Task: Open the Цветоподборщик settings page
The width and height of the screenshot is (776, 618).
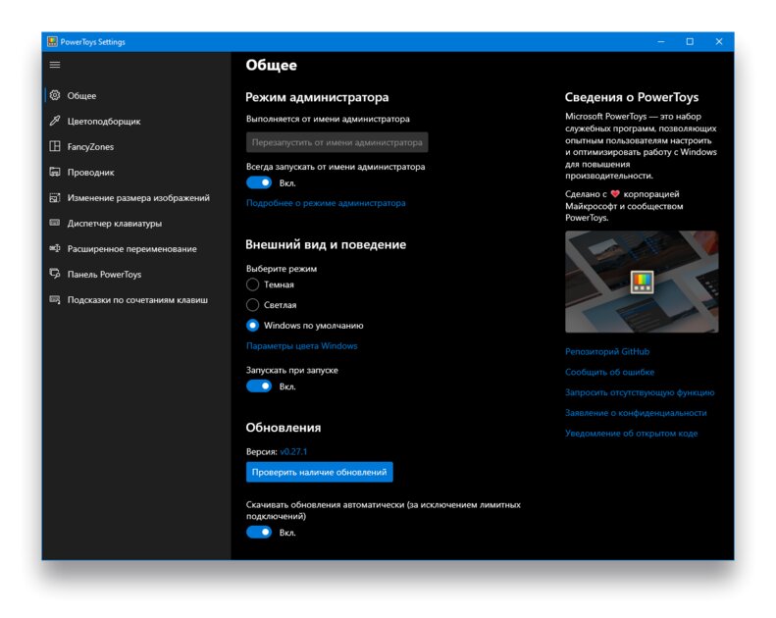Action: click(x=136, y=122)
